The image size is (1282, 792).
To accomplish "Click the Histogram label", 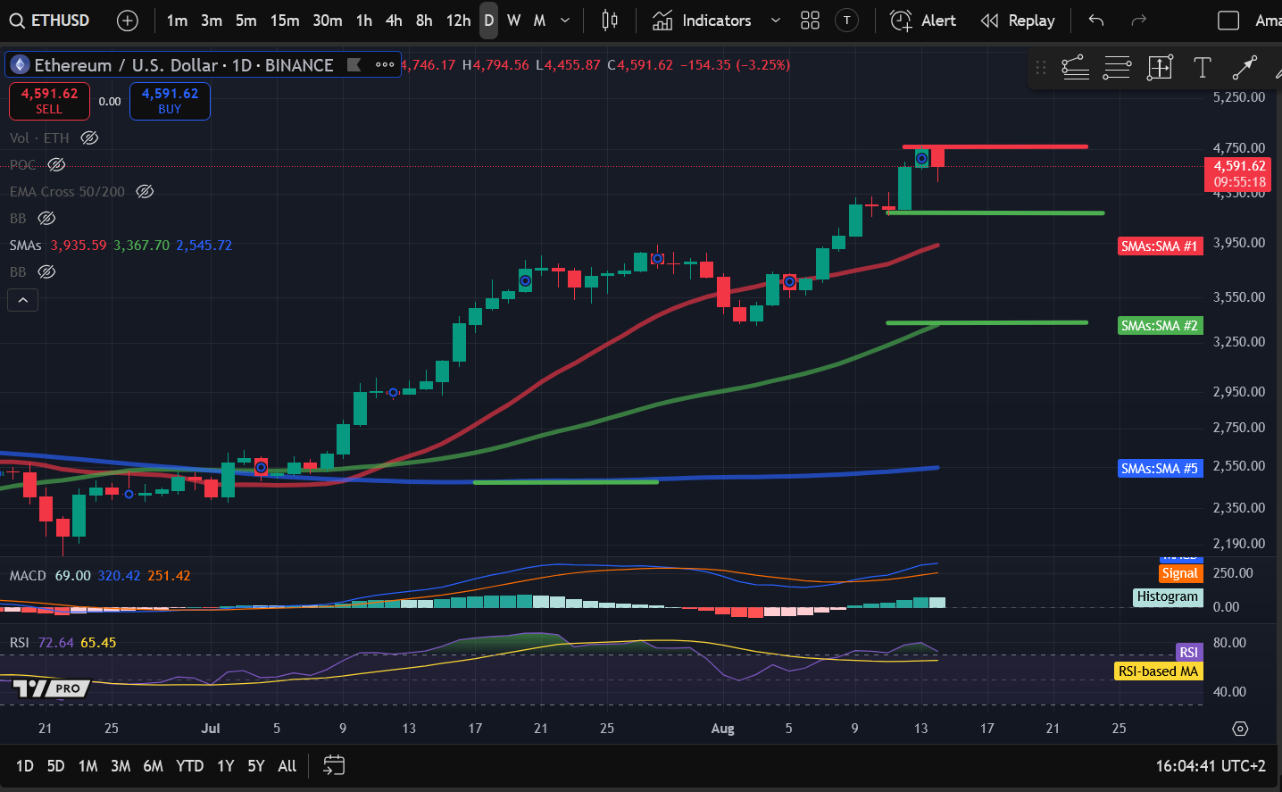I will pyautogui.click(x=1168, y=596).
